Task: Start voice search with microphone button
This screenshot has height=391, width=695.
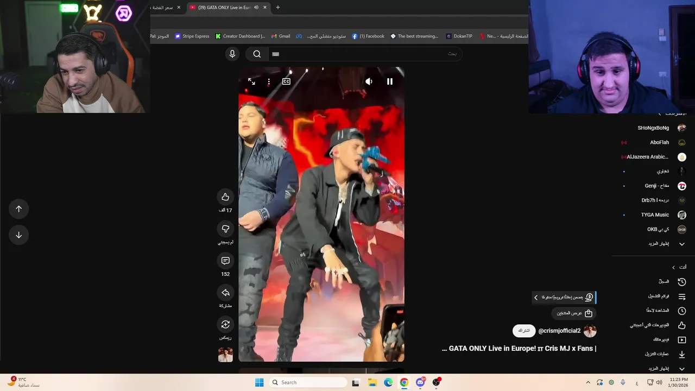Action: [x=232, y=54]
